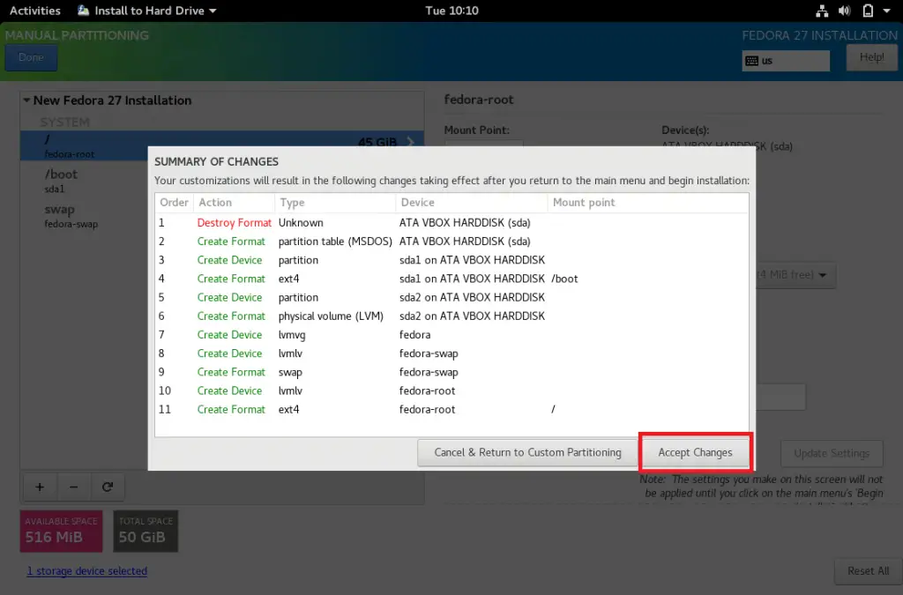Image resolution: width=903 pixels, height=595 pixels.
Task: Open Activities overview
Action: pyautogui.click(x=35, y=11)
